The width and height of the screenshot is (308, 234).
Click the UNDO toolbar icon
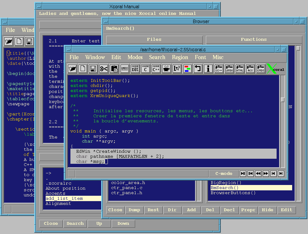pos(125,69)
